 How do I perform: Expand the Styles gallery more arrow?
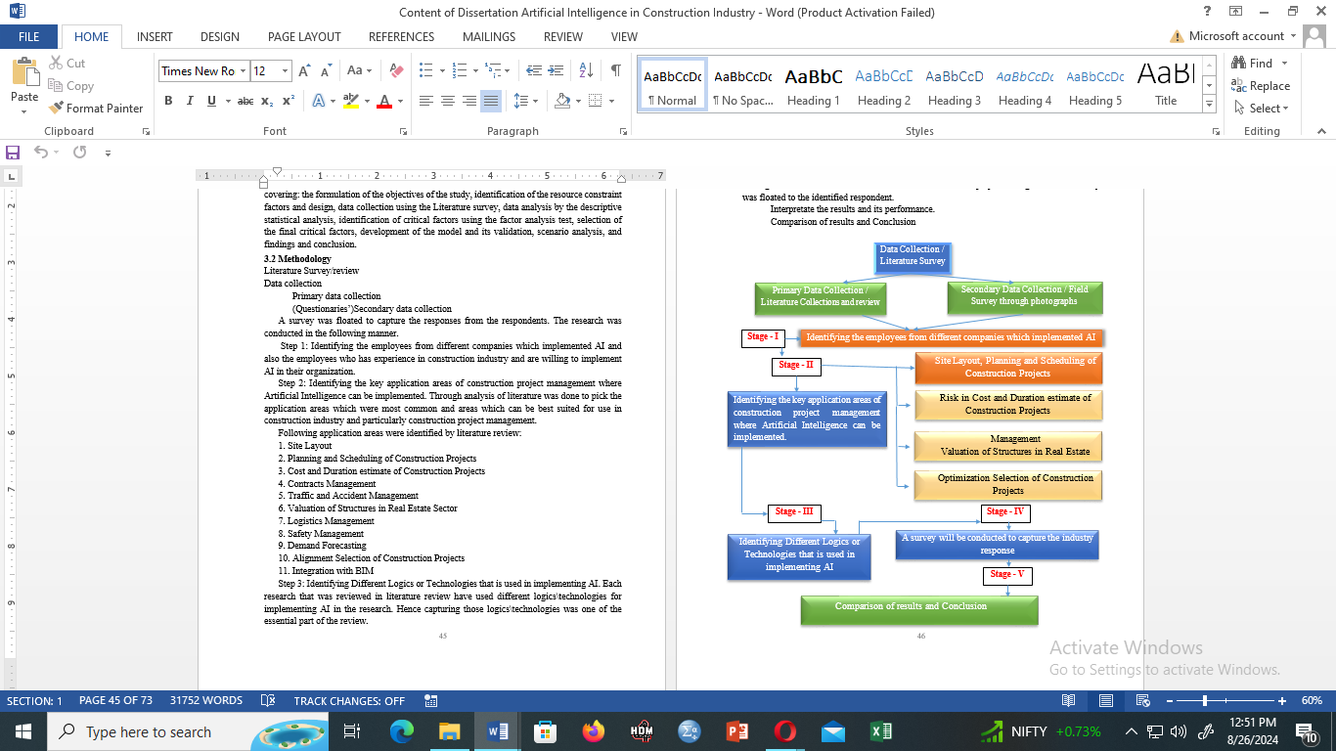(1210, 105)
